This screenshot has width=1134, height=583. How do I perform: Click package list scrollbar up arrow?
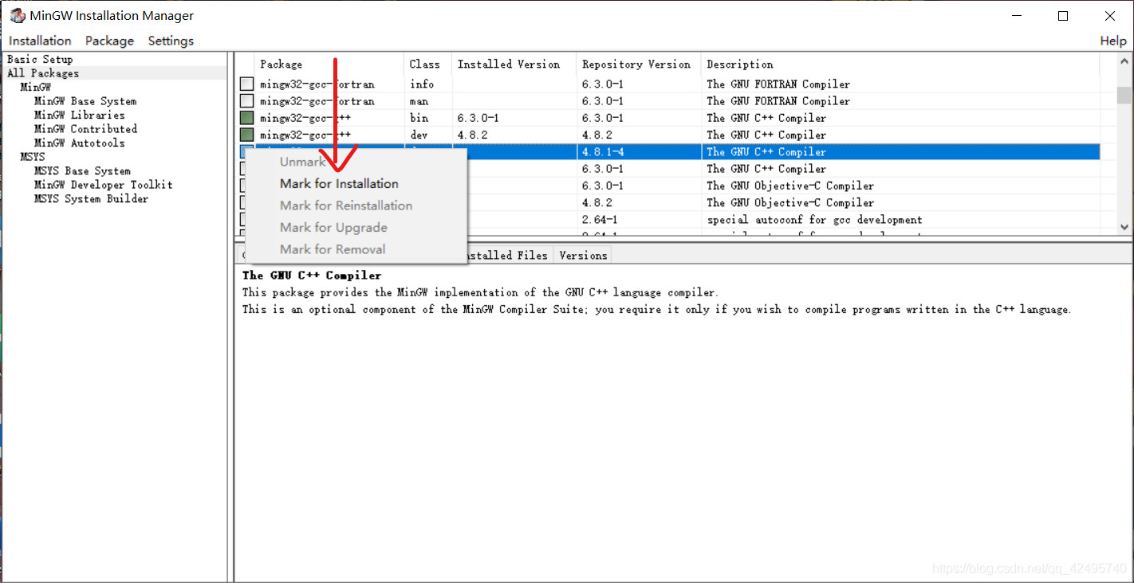pyautogui.click(x=1124, y=61)
